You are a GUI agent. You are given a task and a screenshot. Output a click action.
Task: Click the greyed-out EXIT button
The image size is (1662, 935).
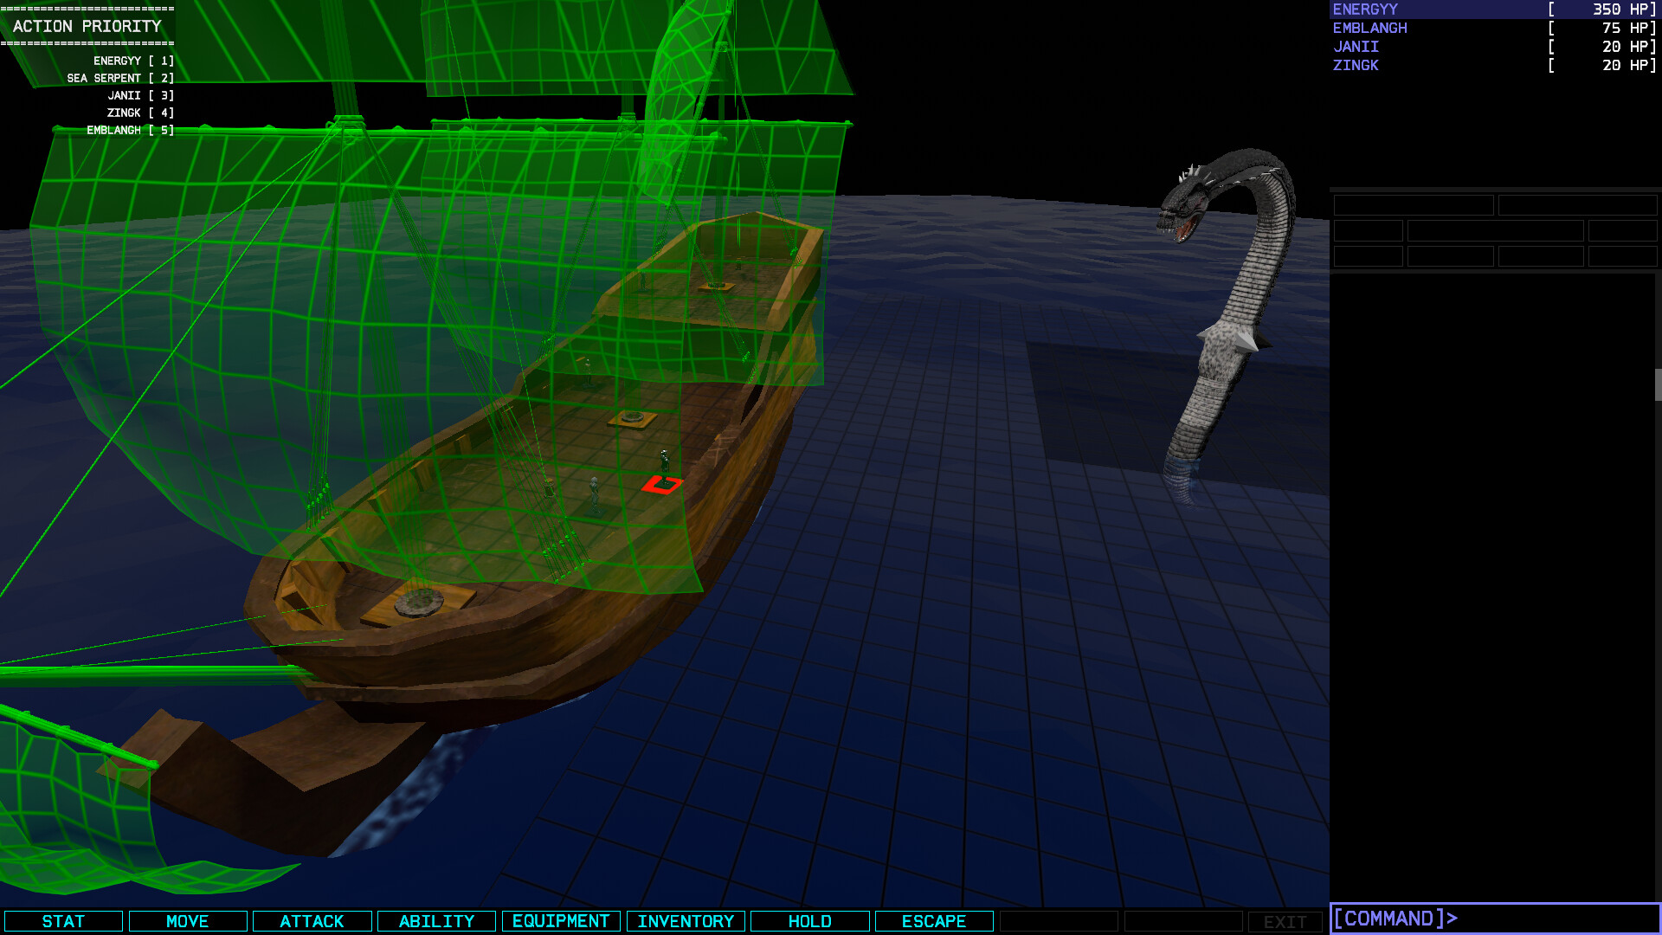coord(1285,922)
